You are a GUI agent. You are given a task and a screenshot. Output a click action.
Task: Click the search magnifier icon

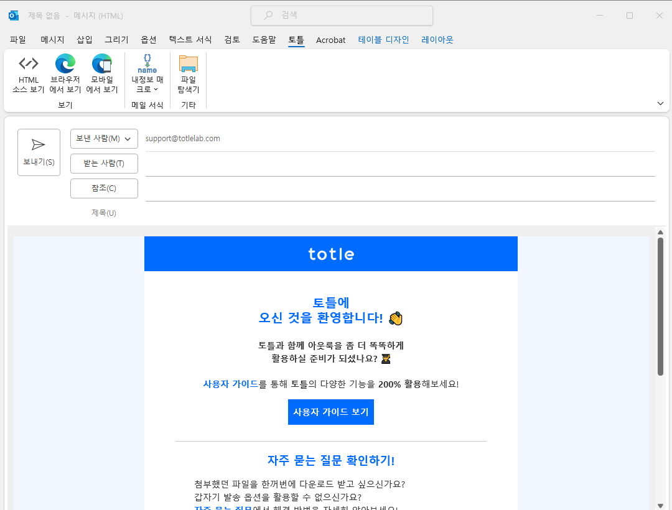pos(268,16)
